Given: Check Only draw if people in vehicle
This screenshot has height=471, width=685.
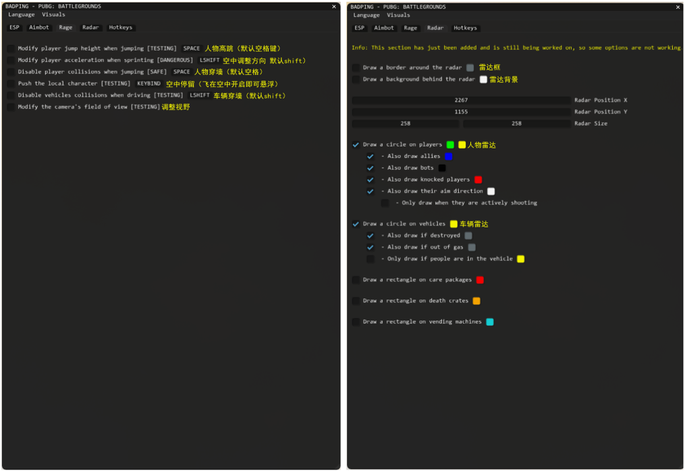Looking at the screenshot, I should [371, 259].
